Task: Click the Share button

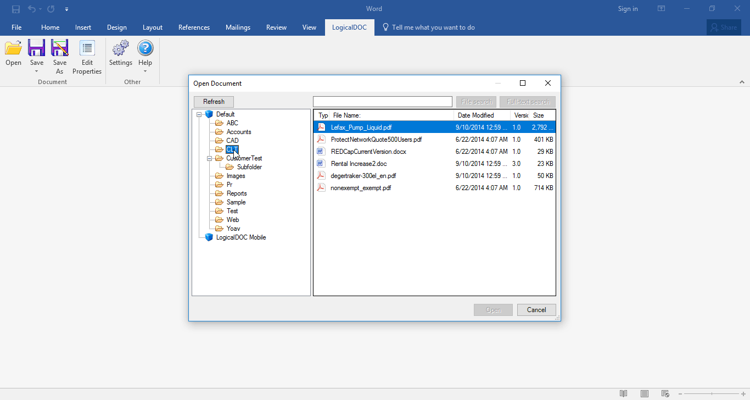Action: click(x=723, y=27)
